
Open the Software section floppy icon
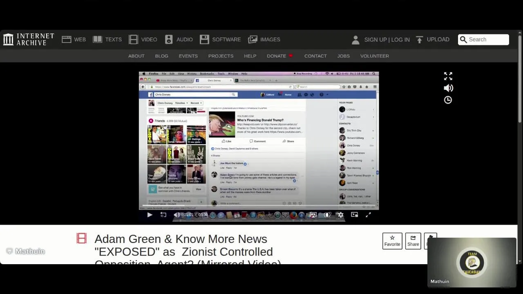(x=204, y=40)
